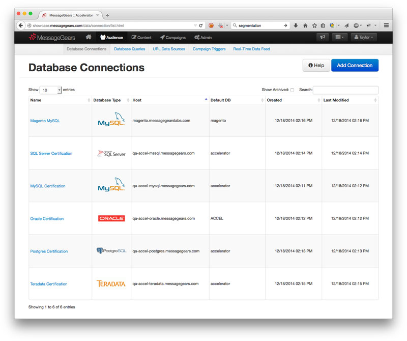Toggle the Show Archived checkbox
Viewport: 407px width, 341px height.
[x=292, y=90]
